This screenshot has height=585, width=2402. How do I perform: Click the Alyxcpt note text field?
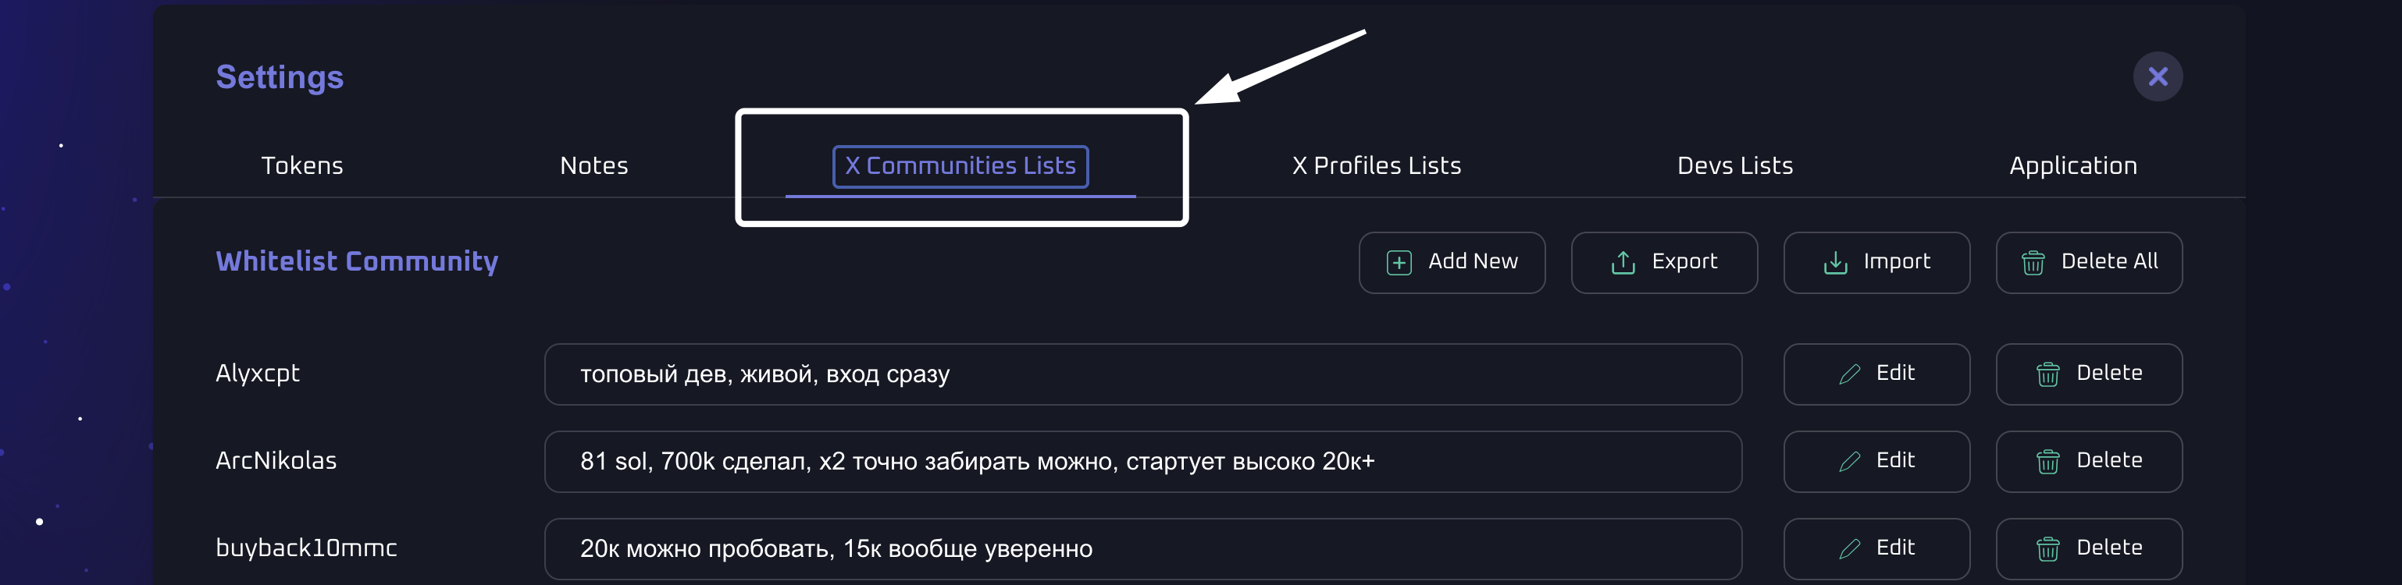(1142, 374)
